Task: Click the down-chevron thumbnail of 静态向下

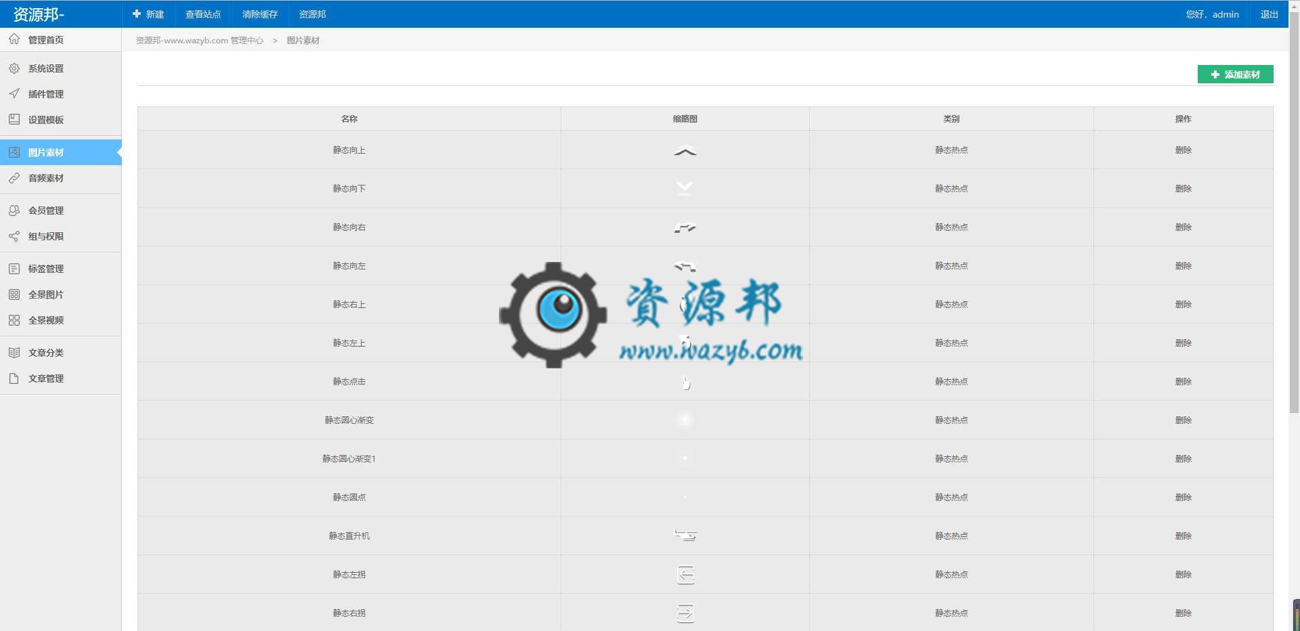Action: pos(685,188)
